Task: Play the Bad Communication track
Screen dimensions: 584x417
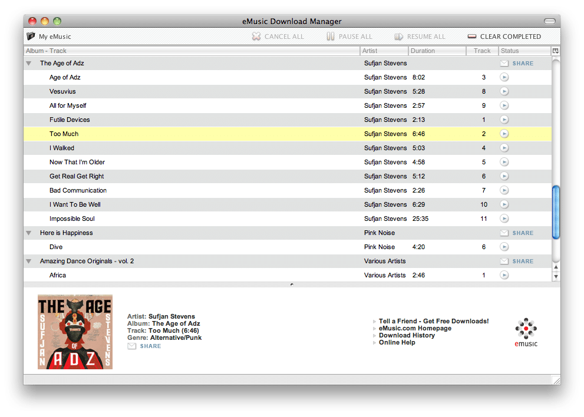Action: tap(504, 190)
